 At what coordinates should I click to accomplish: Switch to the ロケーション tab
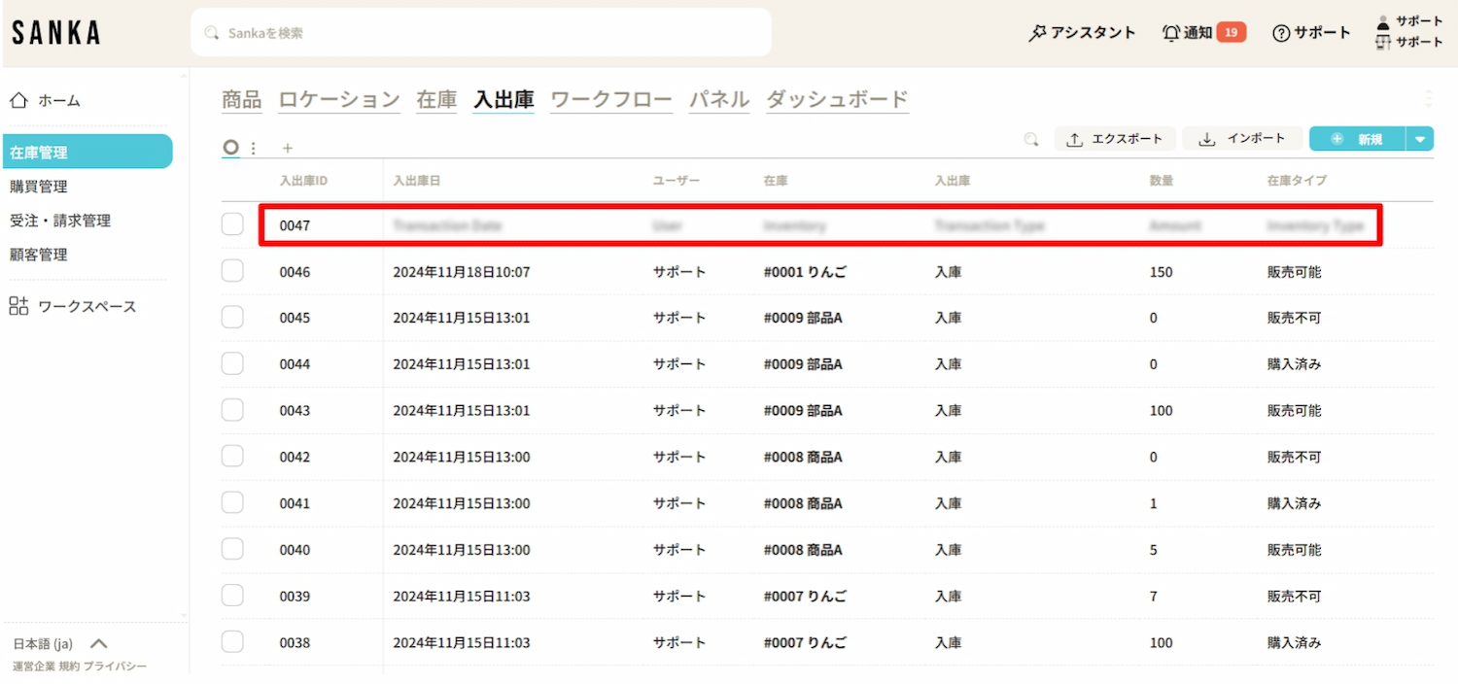click(x=339, y=99)
